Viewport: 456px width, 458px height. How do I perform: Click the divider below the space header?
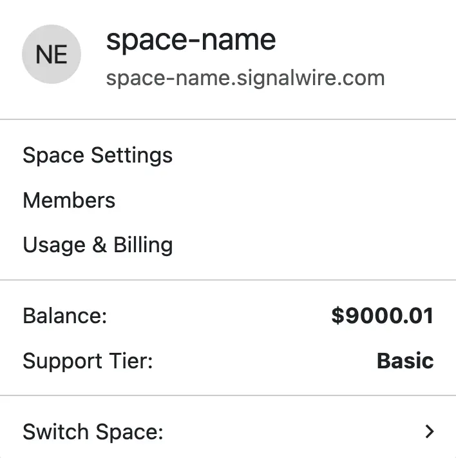point(228,119)
